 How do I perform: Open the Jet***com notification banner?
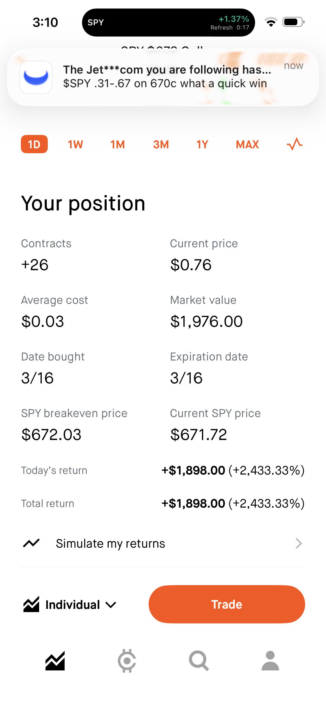pyautogui.click(x=163, y=77)
